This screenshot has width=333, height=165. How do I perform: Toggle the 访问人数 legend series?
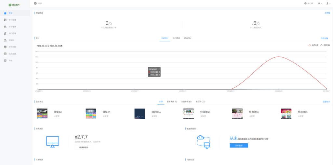(x=325, y=45)
